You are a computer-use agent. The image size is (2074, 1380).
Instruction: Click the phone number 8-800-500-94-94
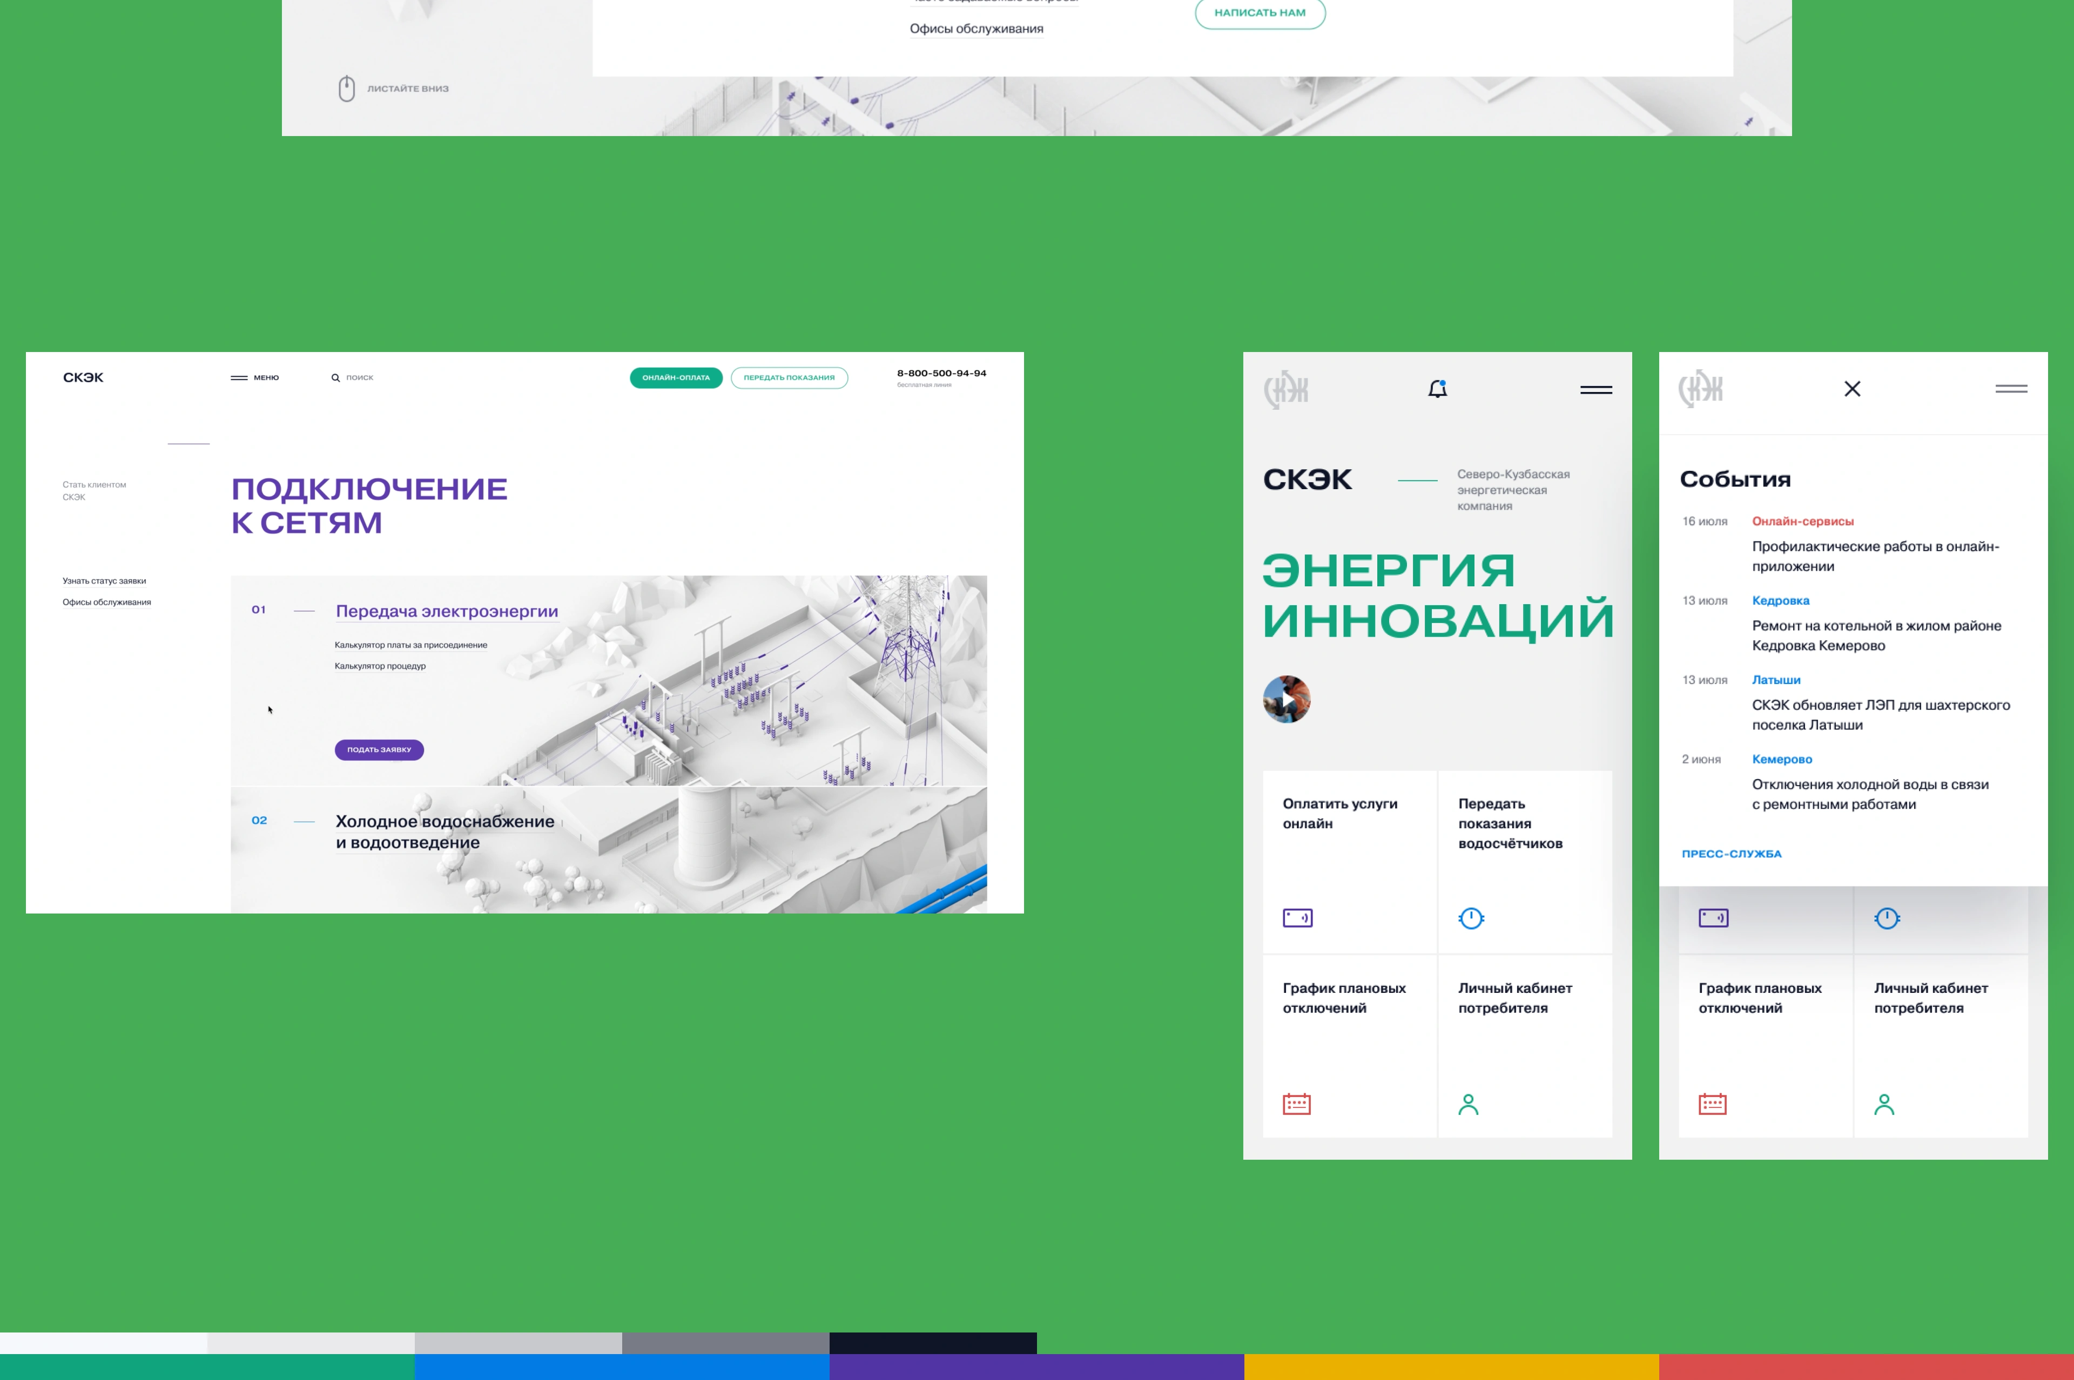942,373
